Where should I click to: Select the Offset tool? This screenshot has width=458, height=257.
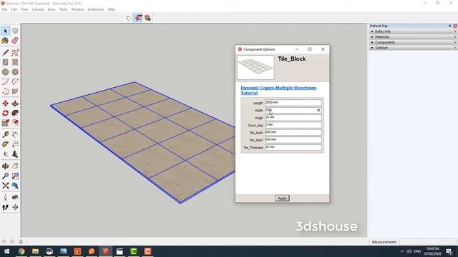click(x=15, y=123)
